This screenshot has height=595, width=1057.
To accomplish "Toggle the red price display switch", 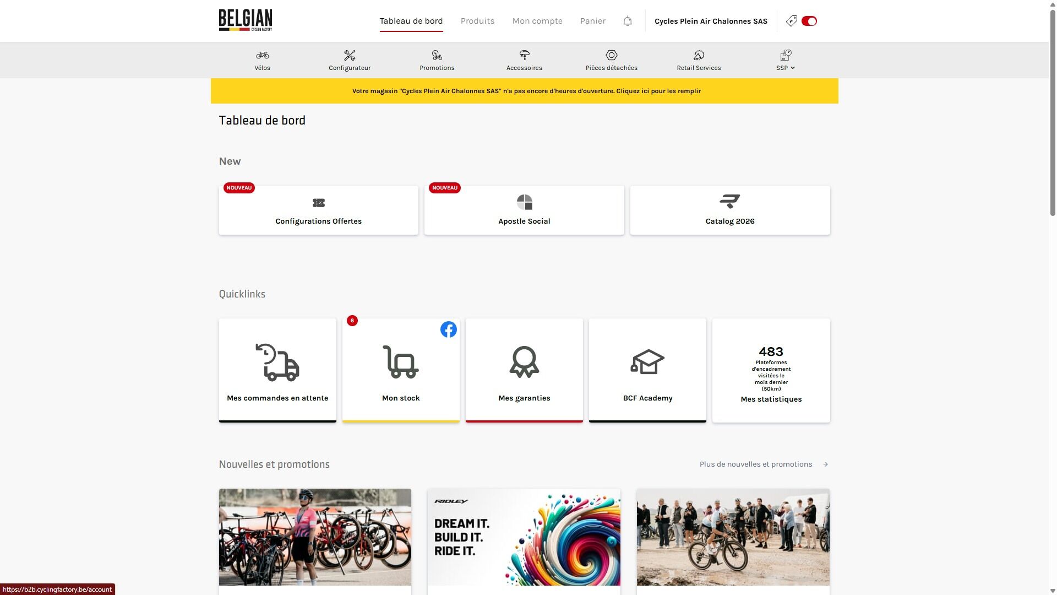I will [x=809, y=21].
